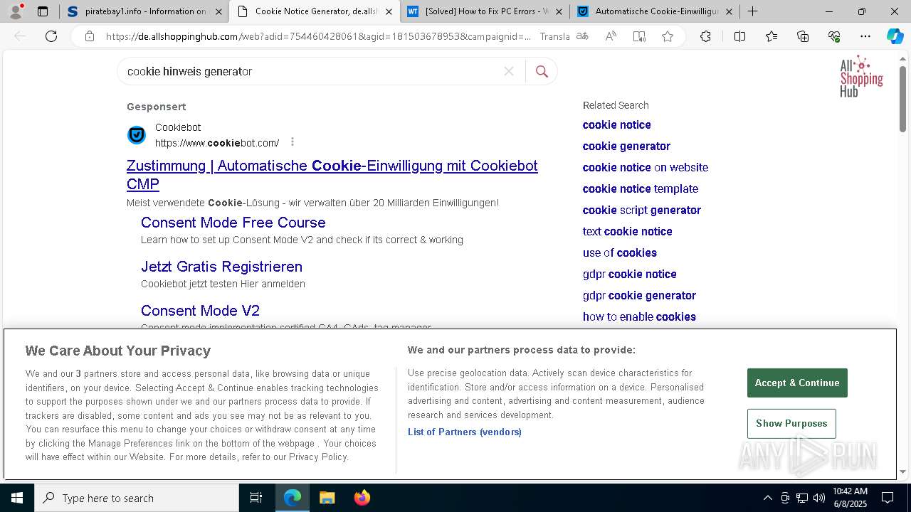
Task: Open Consent Mode V2 link
Action: pos(200,311)
